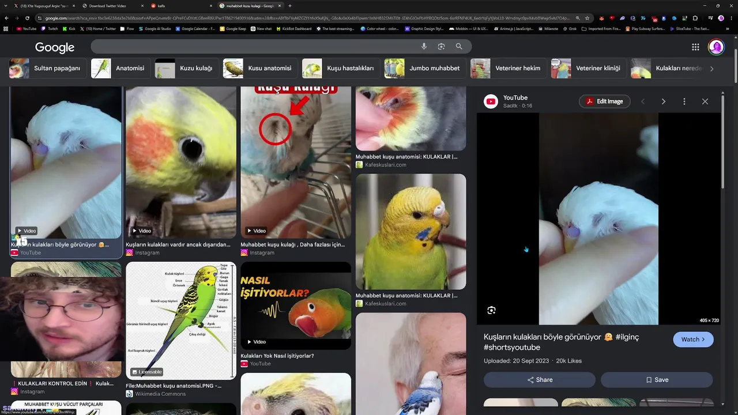This screenshot has width=738, height=415.
Task: Show the next image in the preview panel
Action: click(663, 101)
